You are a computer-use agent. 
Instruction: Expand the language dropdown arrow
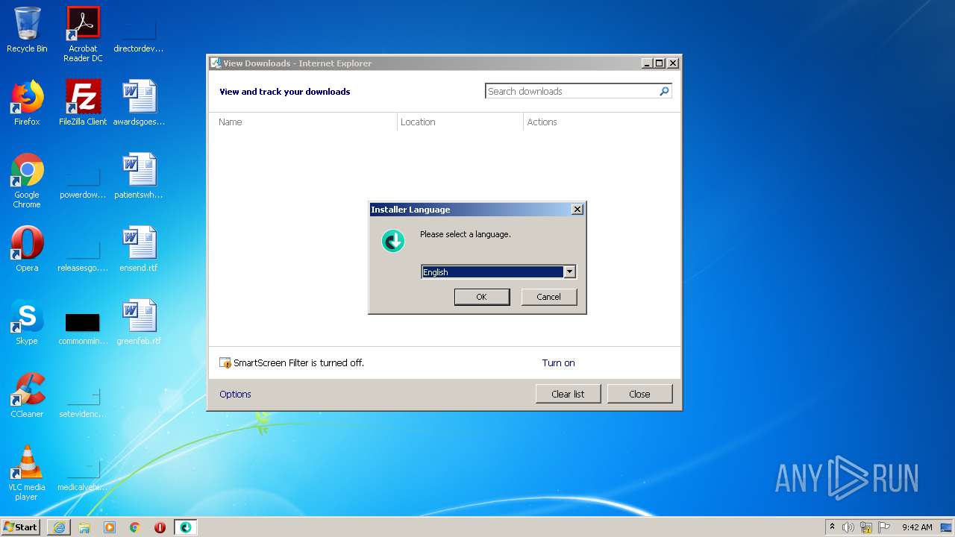coord(569,272)
